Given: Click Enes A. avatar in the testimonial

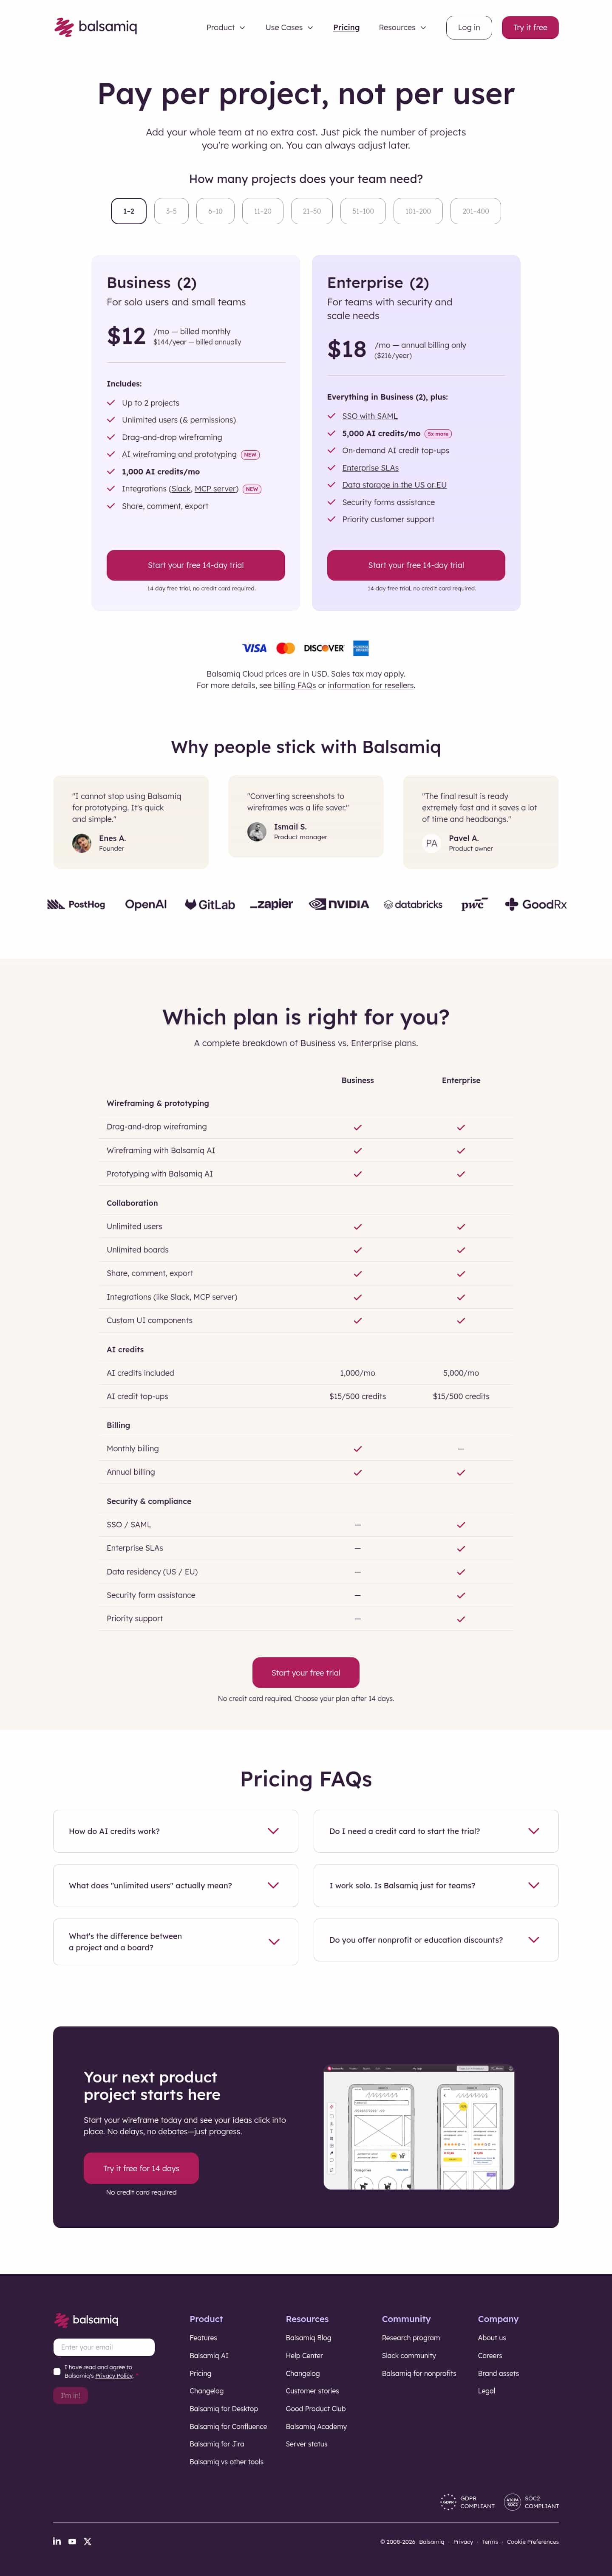Looking at the screenshot, I should [82, 843].
